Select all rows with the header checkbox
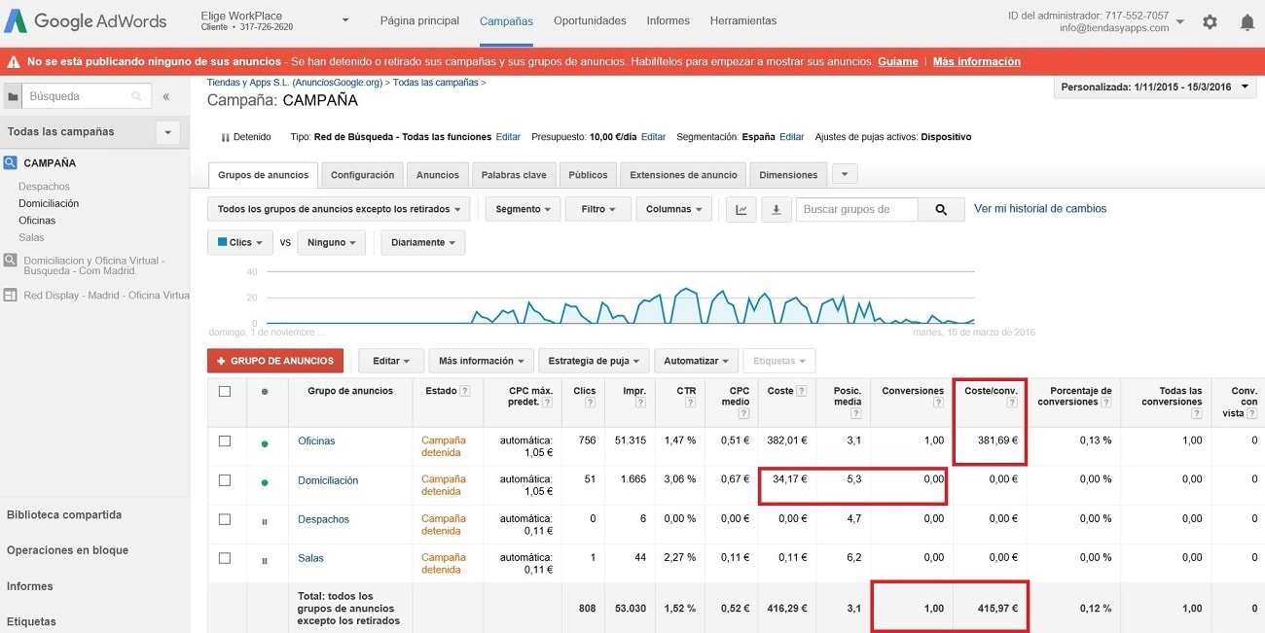Image resolution: width=1265 pixels, height=633 pixels. (225, 391)
